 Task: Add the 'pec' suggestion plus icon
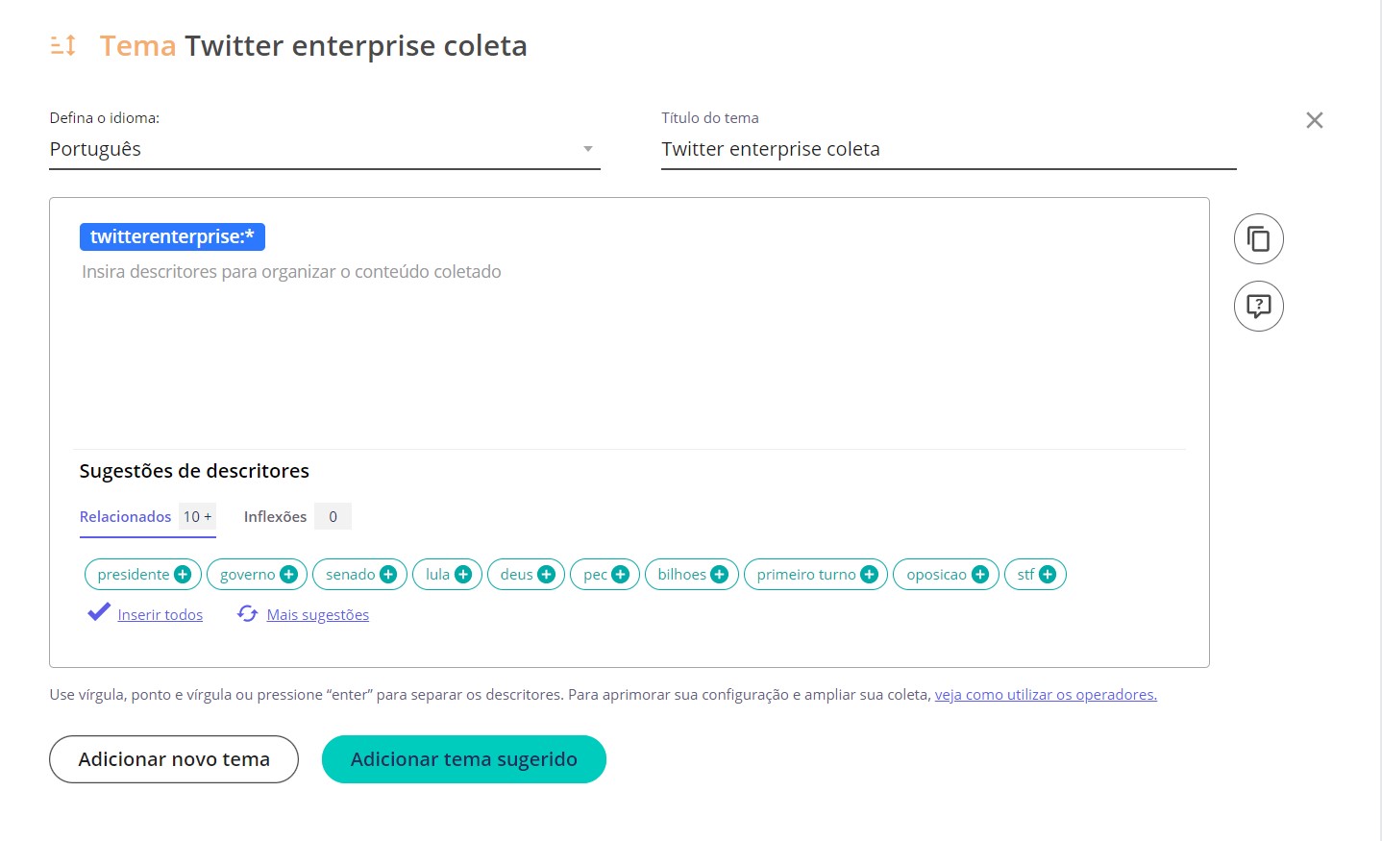coord(620,575)
